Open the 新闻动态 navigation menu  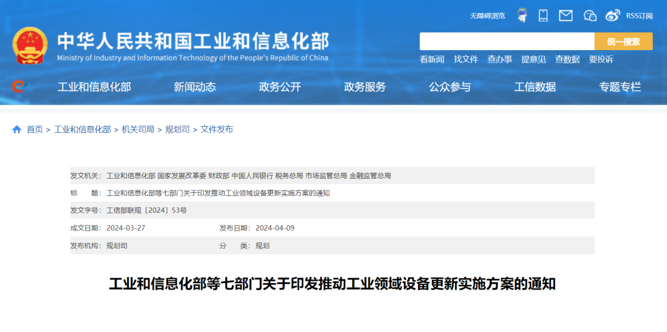click(195, 87)
